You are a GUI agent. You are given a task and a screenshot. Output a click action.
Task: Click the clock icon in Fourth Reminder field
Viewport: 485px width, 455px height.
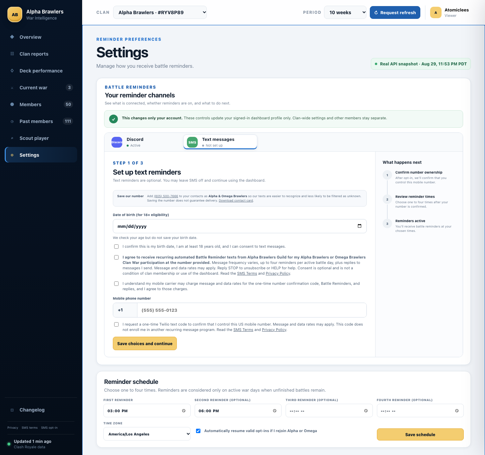click(x=457, y=411)
